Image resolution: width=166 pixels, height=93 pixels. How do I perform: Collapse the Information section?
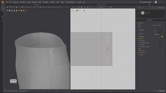point(137,23)
